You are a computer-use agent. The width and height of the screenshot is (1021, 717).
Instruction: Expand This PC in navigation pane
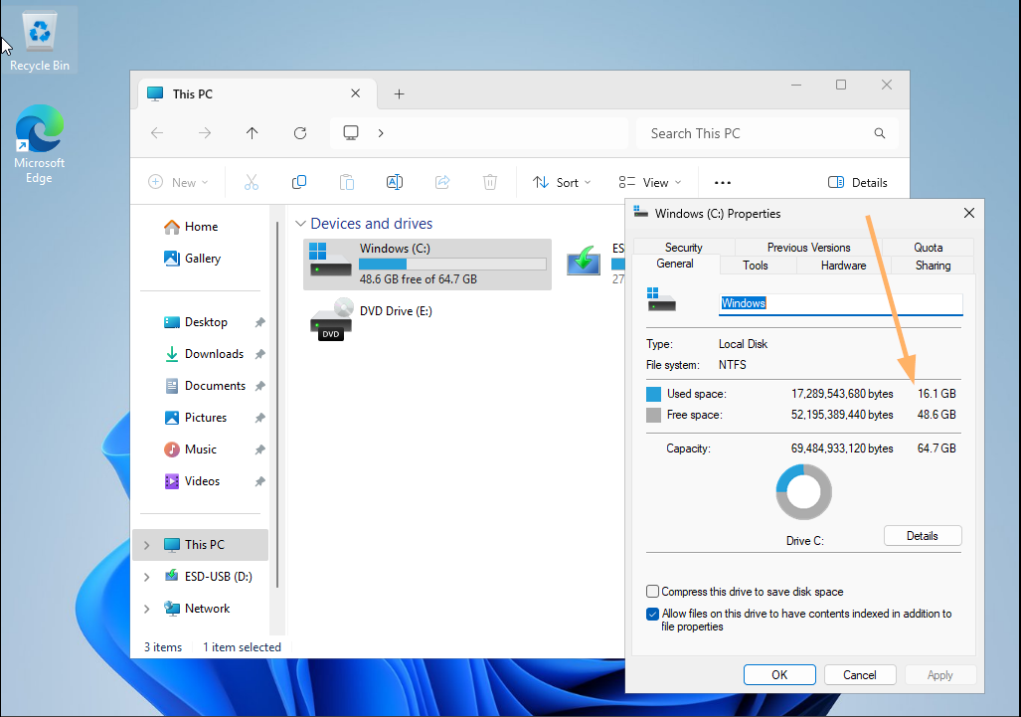click(146, 545)
